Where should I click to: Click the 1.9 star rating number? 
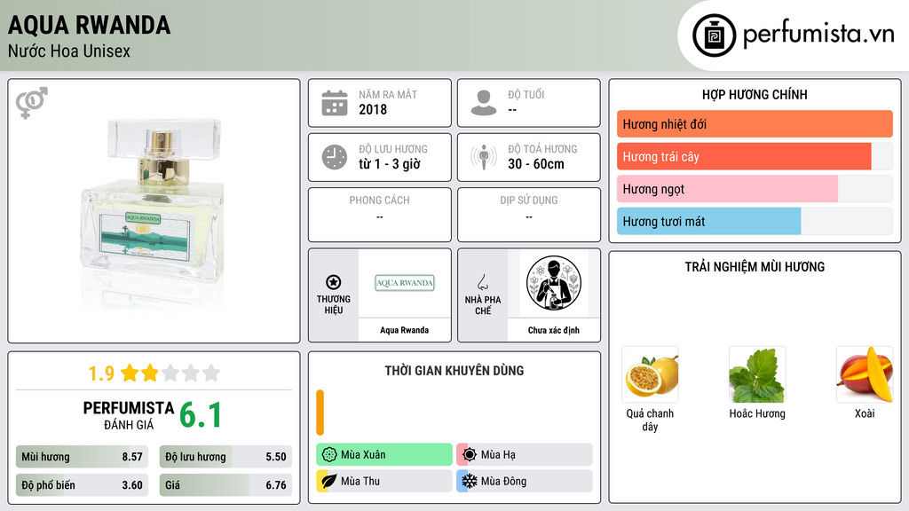click(x=101, y=373)
